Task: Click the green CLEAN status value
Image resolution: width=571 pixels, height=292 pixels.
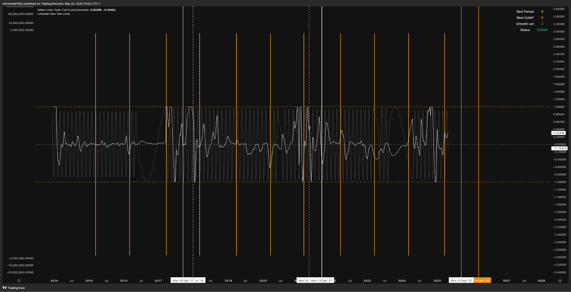Action: pos(542,30)
